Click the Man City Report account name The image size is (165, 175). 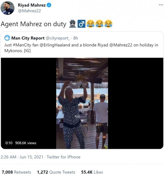pyautogui.click(x=28, y=38)
